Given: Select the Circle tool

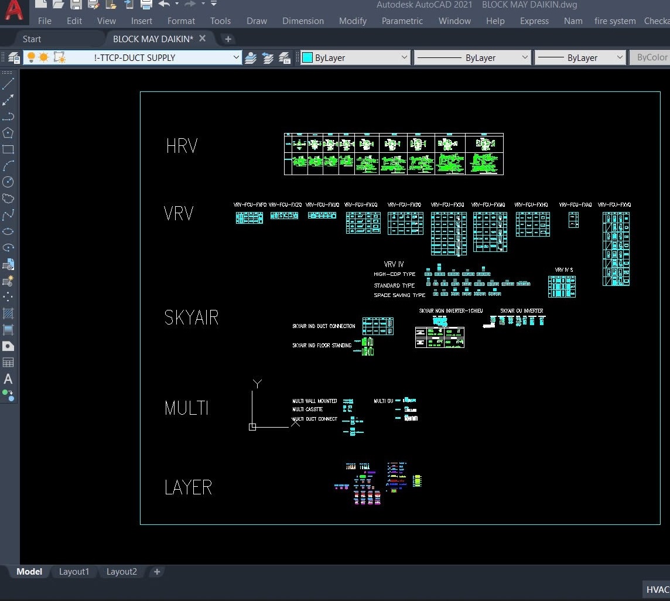Looking at the screenshot, I should 8,182.
